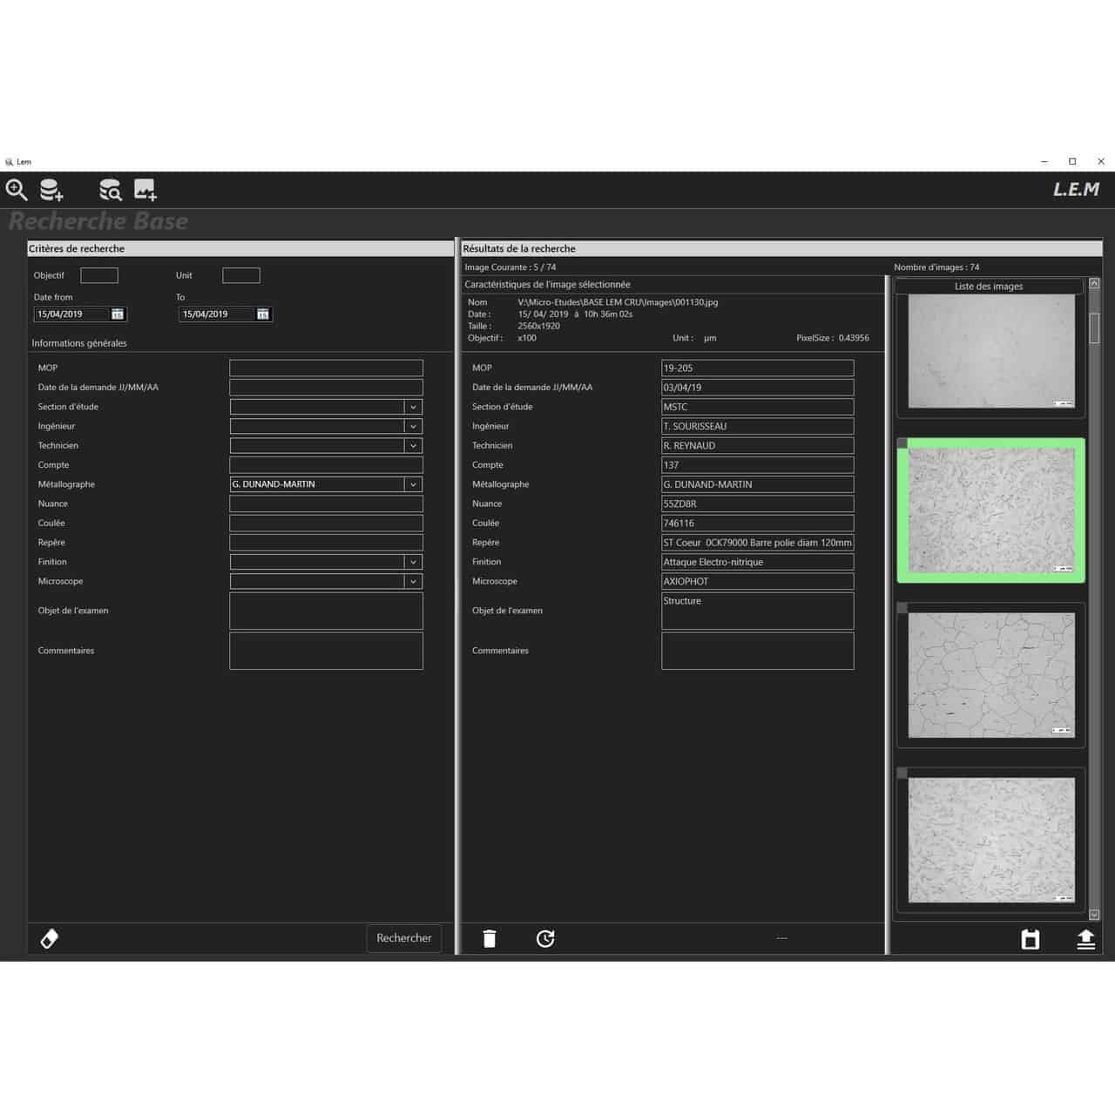This screenshot has height=1115, width=1115.
Task: Click result Finition field Attaque Electro-nitrique
Action: (758, 562)
